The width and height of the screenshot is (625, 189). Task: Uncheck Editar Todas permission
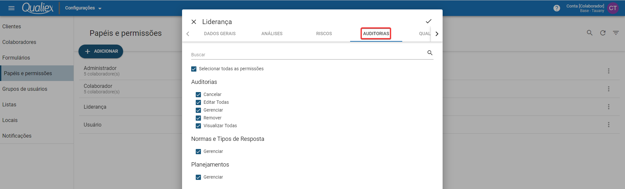click(198, 102)
